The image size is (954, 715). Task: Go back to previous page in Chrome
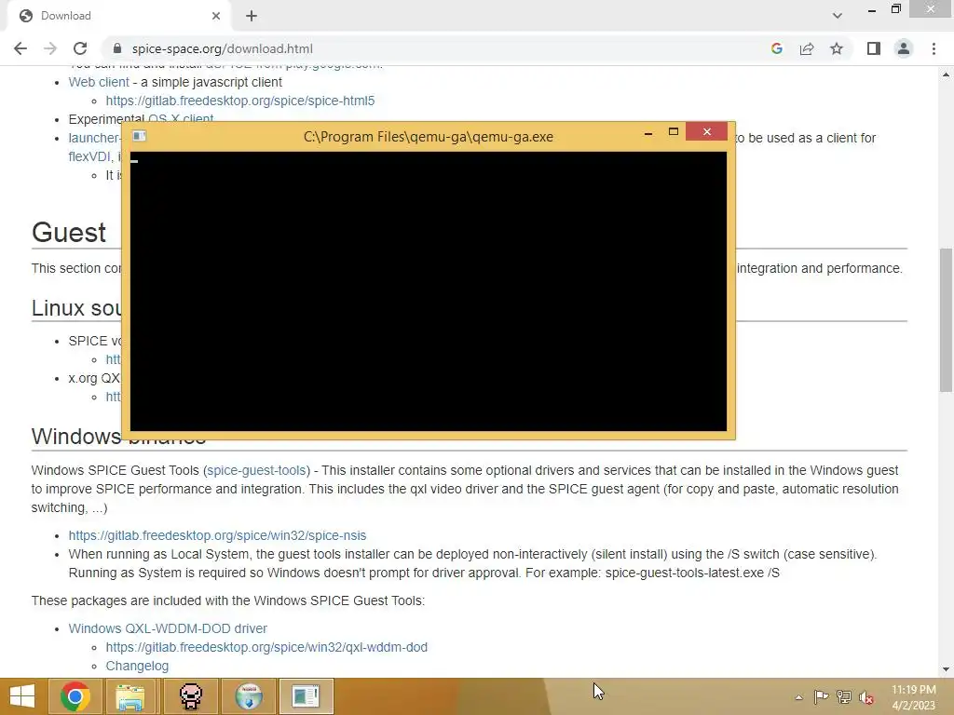click(x=20, y=48)
